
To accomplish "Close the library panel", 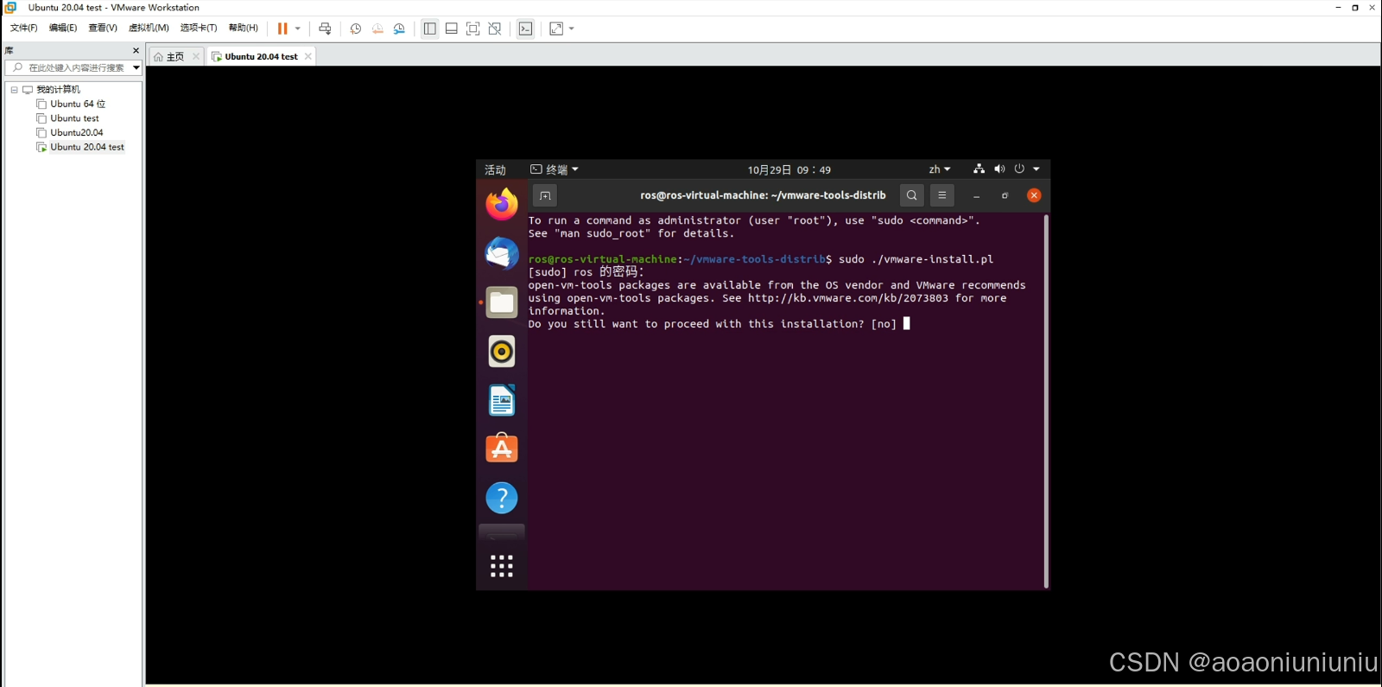I will [136, 50].
